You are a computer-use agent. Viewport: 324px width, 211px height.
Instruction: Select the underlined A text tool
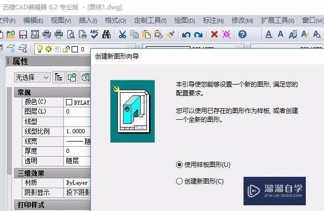click(268, 34)
